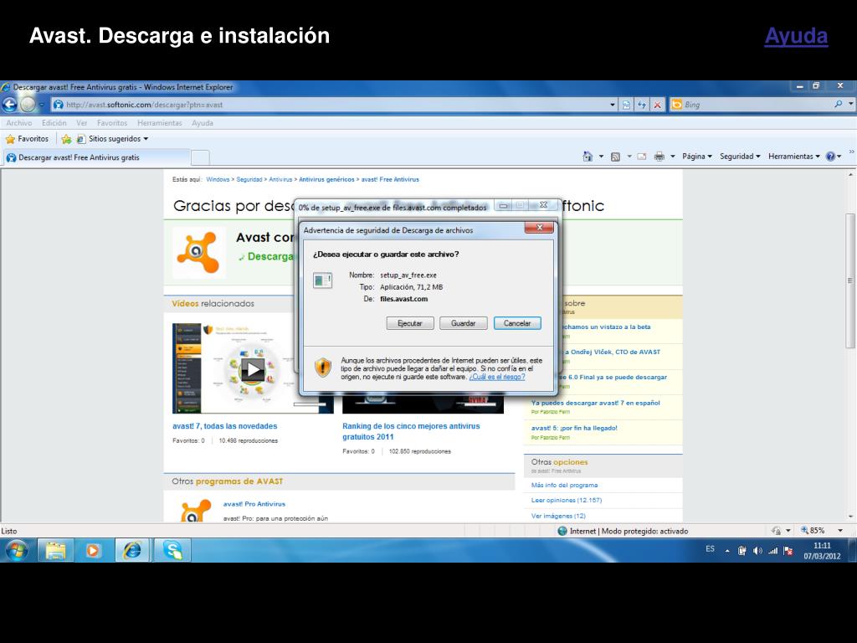Click the Favoritos star button
The image size is (857, 643).
(27, 139)
